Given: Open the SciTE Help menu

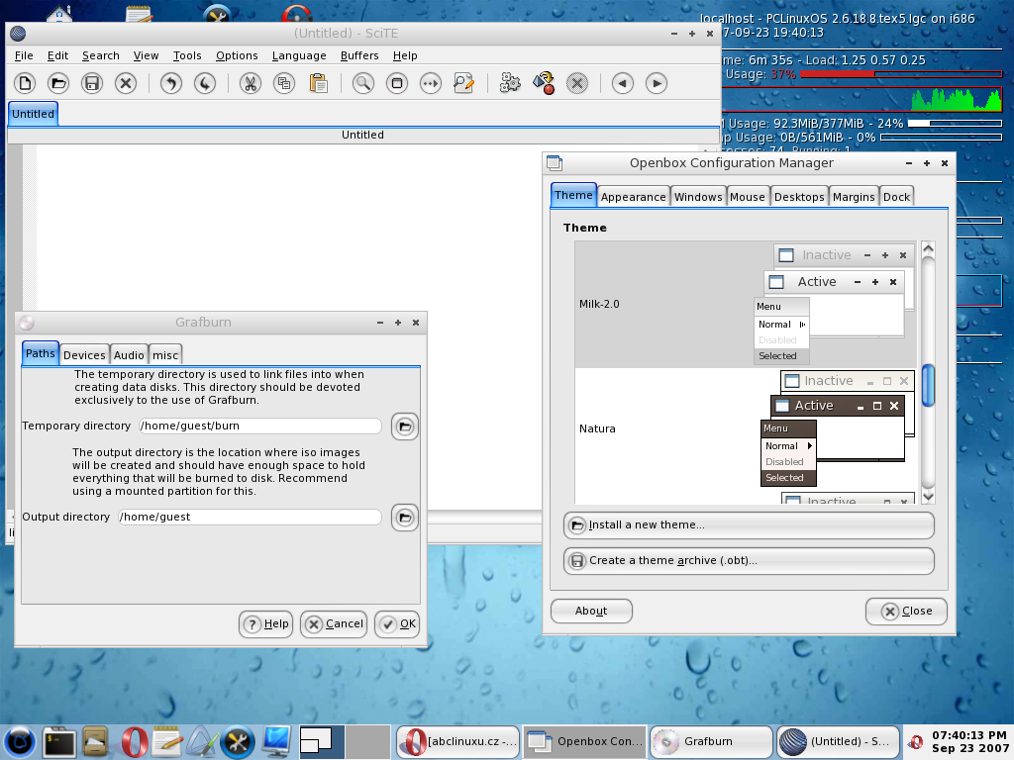Looking at the screenshot, I should pyautogui.click(x=405, y=55).
